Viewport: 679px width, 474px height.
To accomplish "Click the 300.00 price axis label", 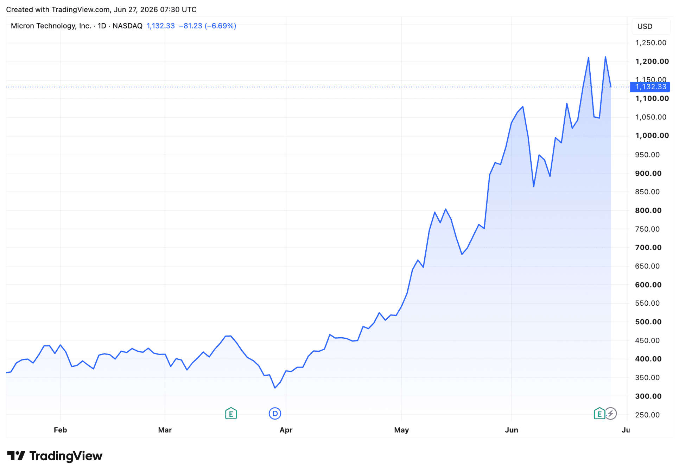I will (x=648, y=396).
